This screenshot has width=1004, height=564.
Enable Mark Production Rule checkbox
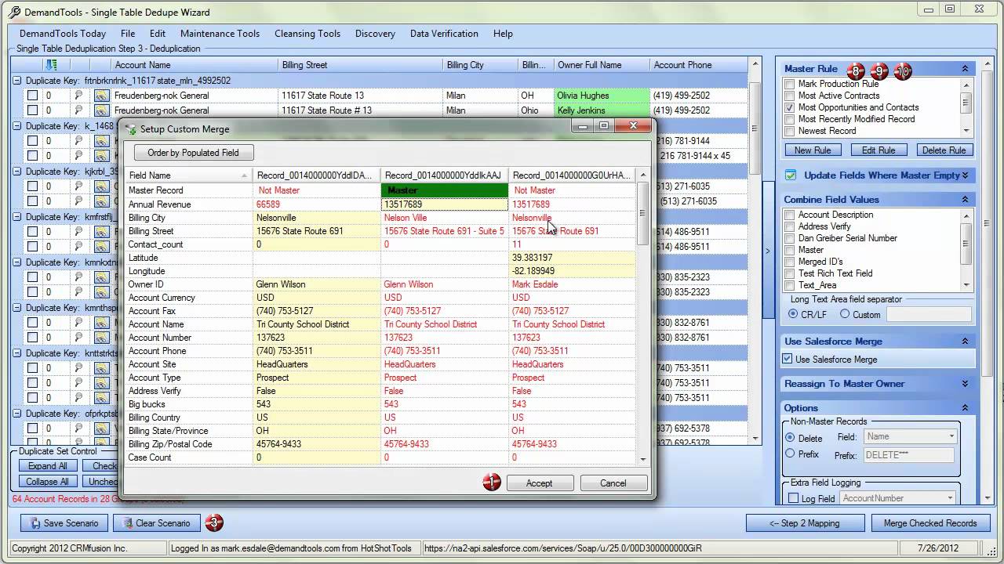(790, 84)
